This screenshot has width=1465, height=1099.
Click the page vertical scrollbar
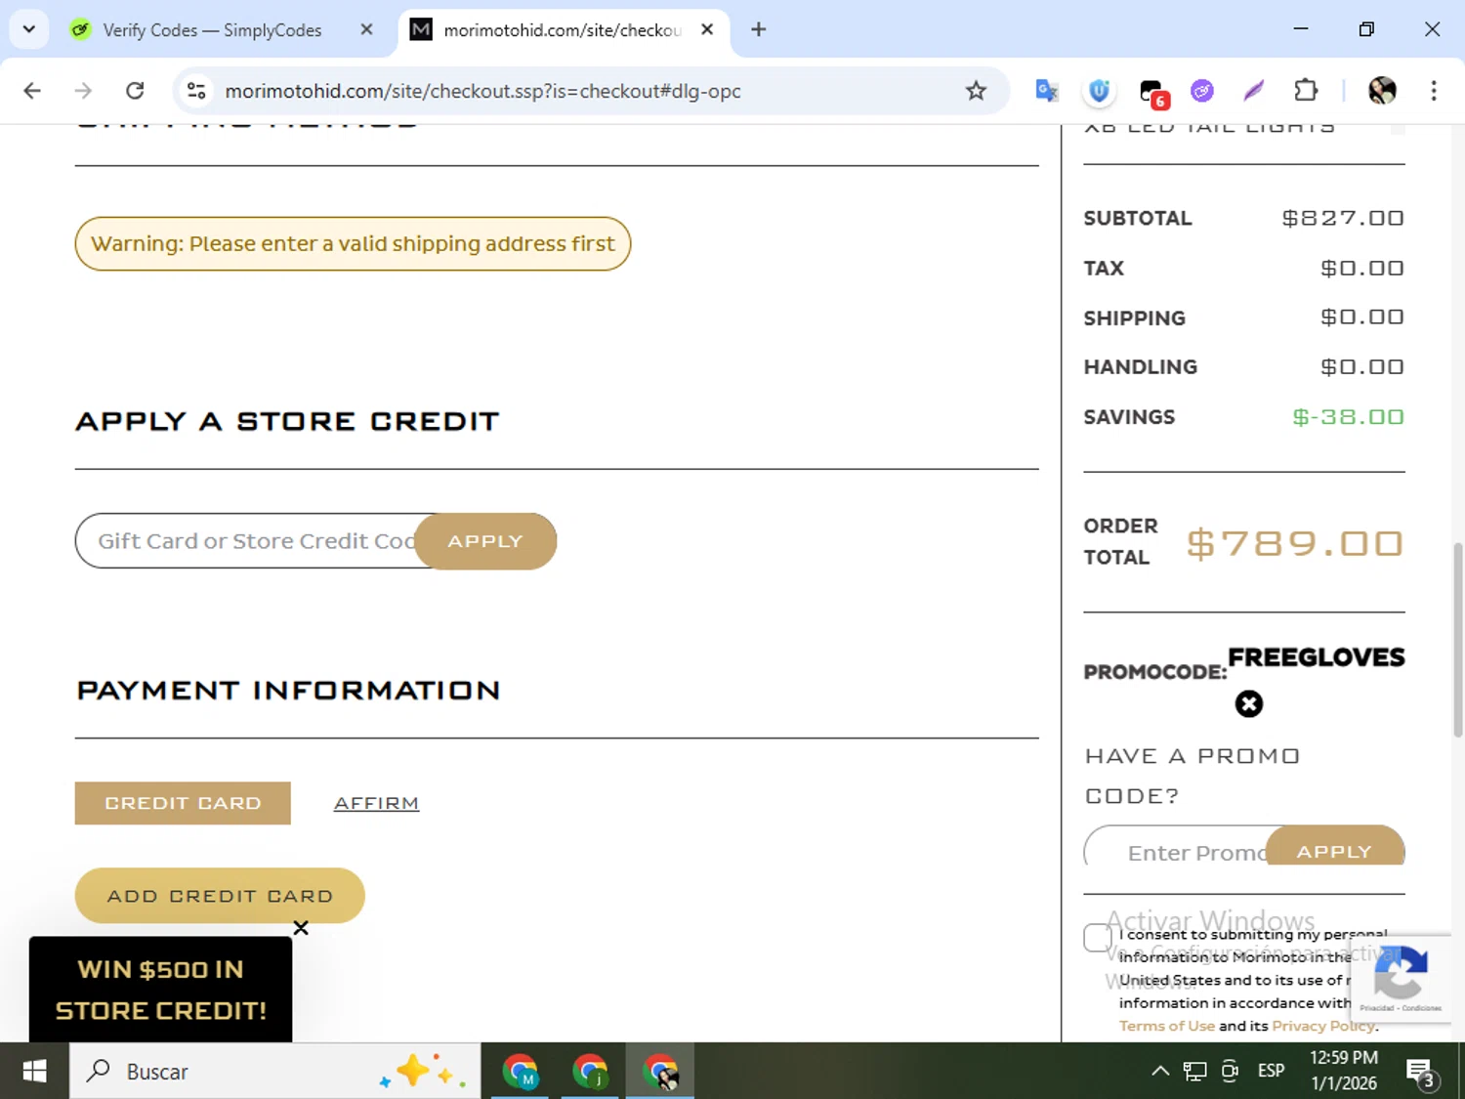[x=1458, y=639]
